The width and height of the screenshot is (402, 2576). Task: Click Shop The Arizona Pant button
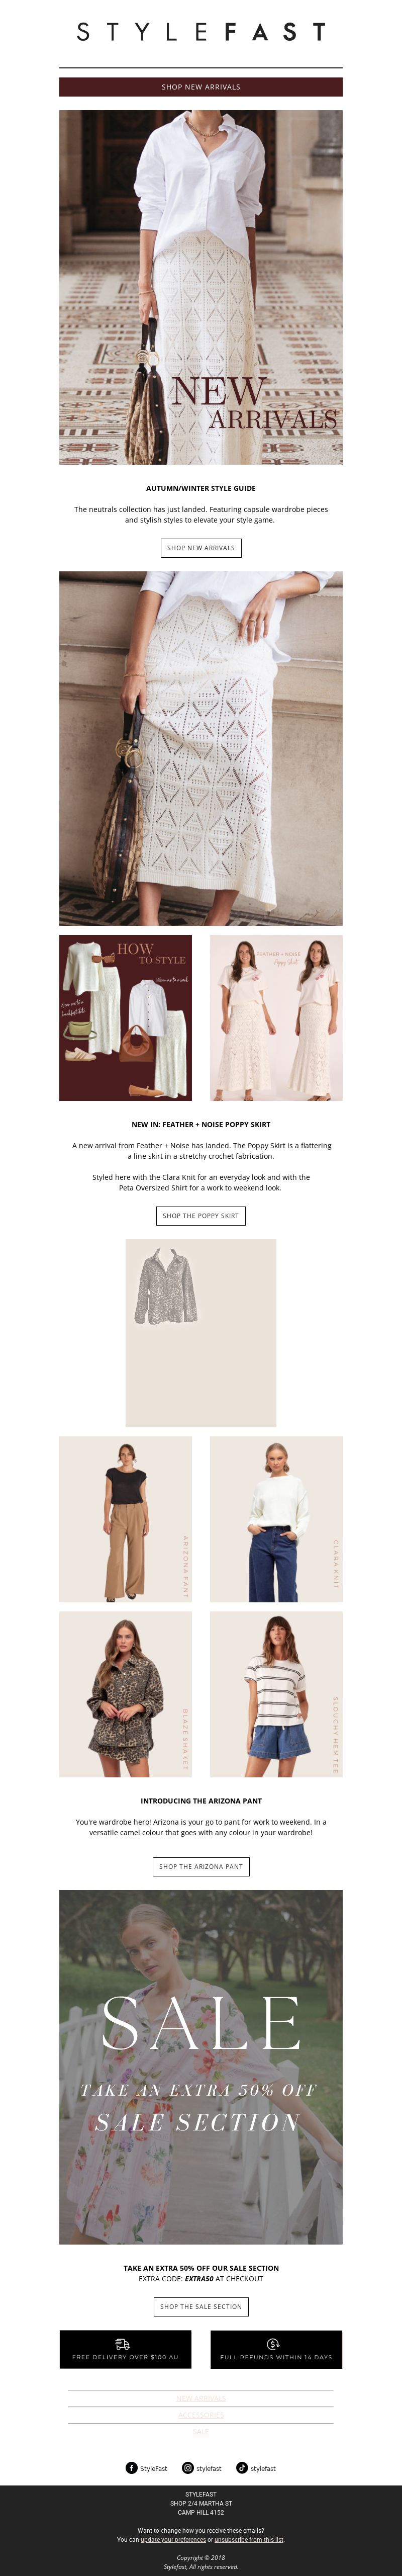(201, 1866)
